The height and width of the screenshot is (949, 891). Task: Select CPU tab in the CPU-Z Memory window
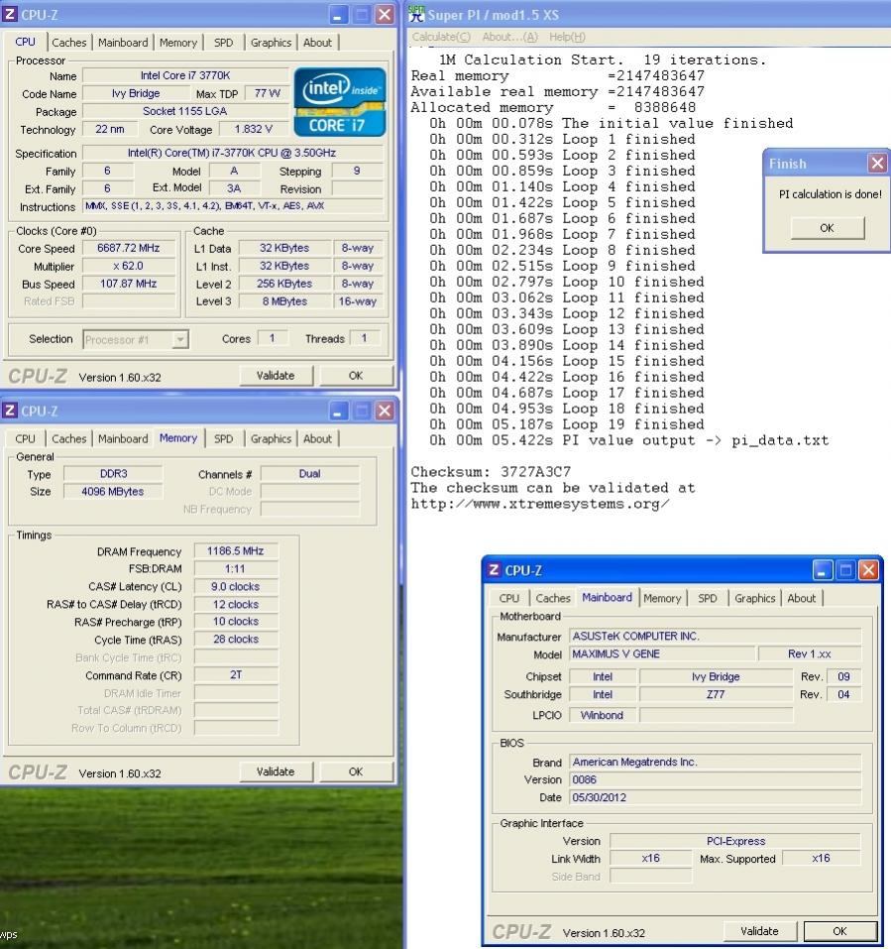pyautogui.click(x=26, y=438)
